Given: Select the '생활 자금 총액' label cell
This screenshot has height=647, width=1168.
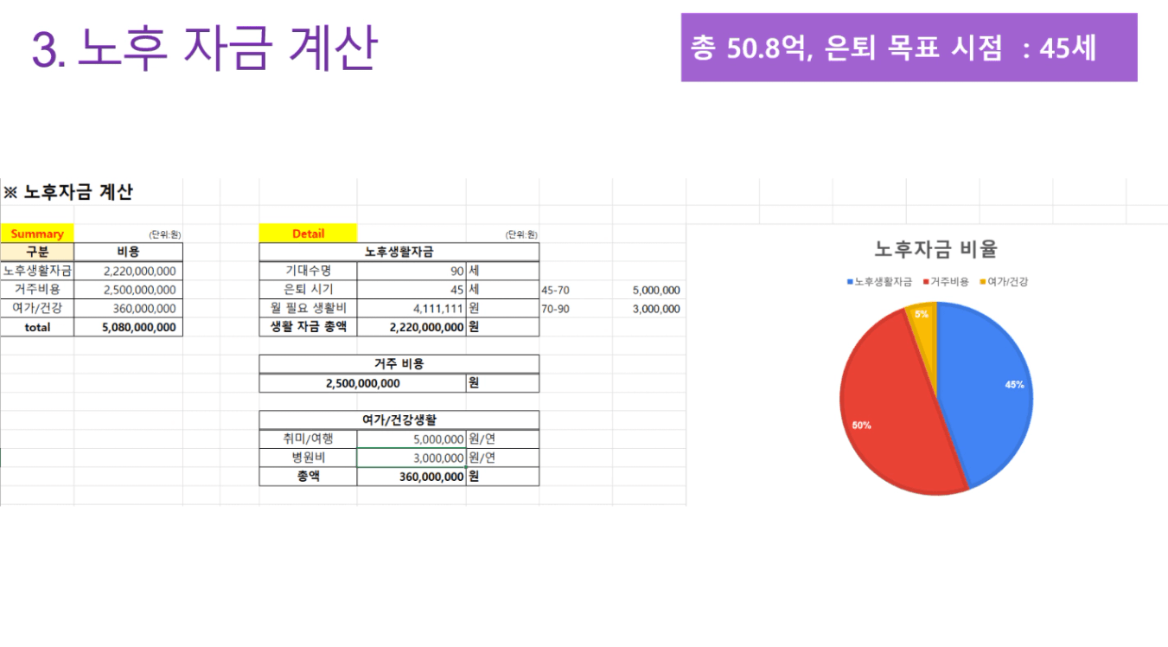Looking at the screenshot, I should [x=308, y=327].
